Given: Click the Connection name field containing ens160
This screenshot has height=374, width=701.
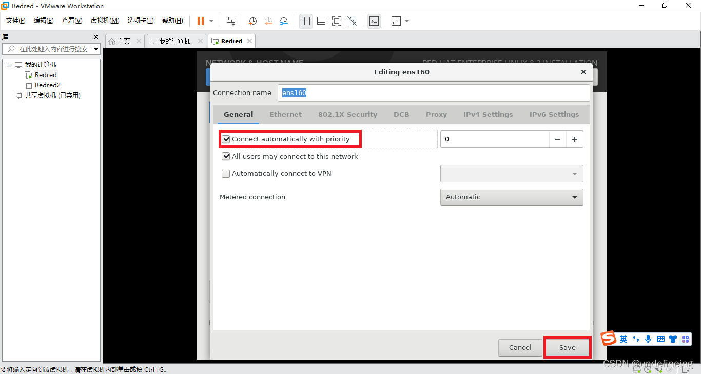Looking at the screenshot, I should click(x=434, y=93).
